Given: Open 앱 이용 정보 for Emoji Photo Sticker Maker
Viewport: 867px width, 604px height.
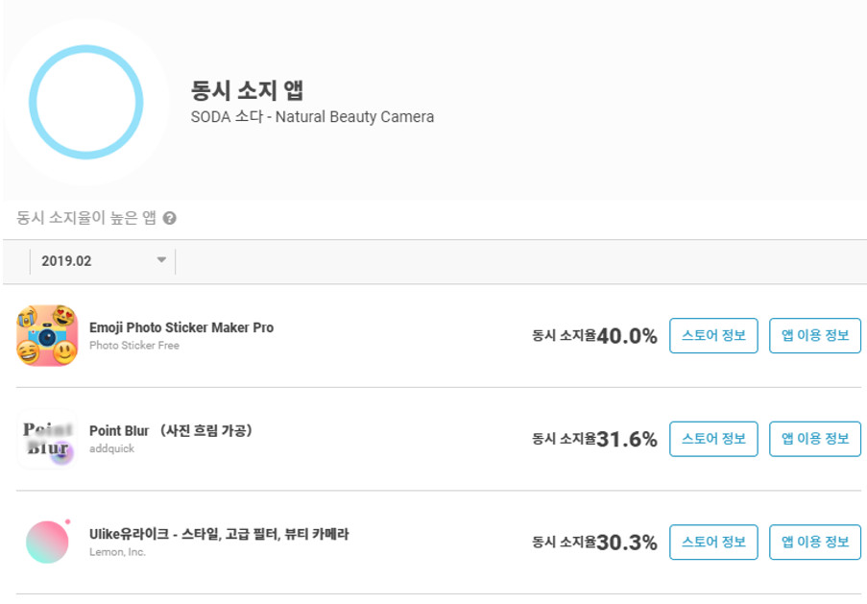Looking at the screenshot, I should click(815, 335).
